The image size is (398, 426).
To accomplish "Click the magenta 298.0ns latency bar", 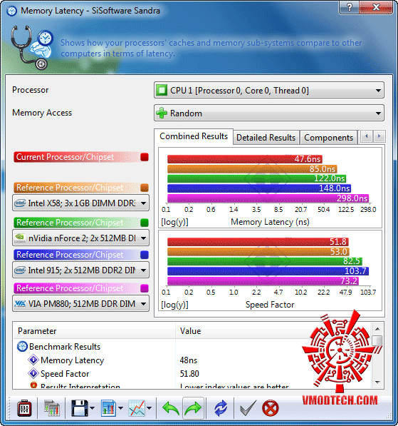I will click(x=268, y=198).
